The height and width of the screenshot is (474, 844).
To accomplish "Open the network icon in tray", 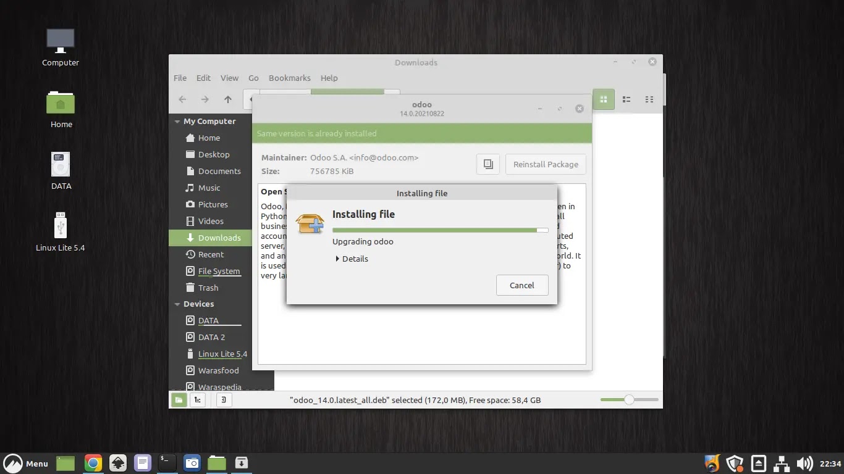I will coord(782,464).
